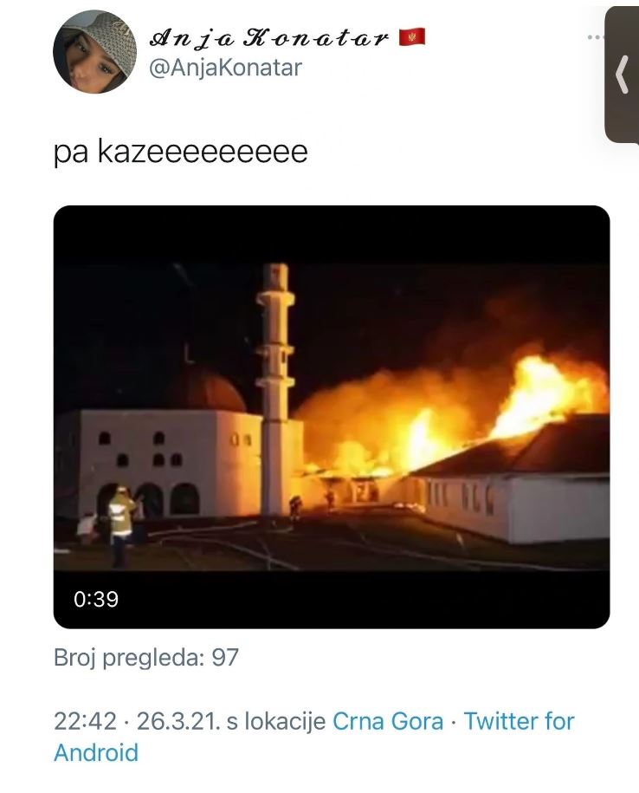
Task: Open the 22:42 tweet timestamp
Action: [86, 721]
